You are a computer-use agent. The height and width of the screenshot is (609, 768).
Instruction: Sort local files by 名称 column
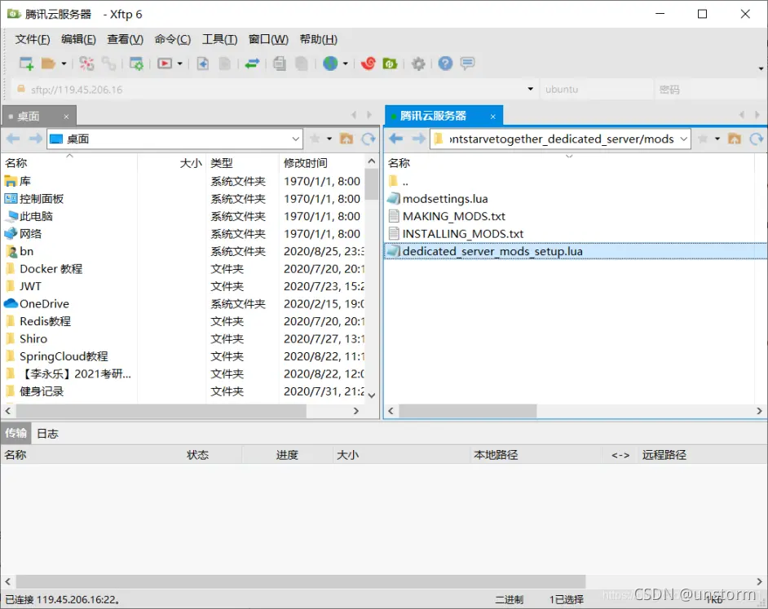[69, 163]
